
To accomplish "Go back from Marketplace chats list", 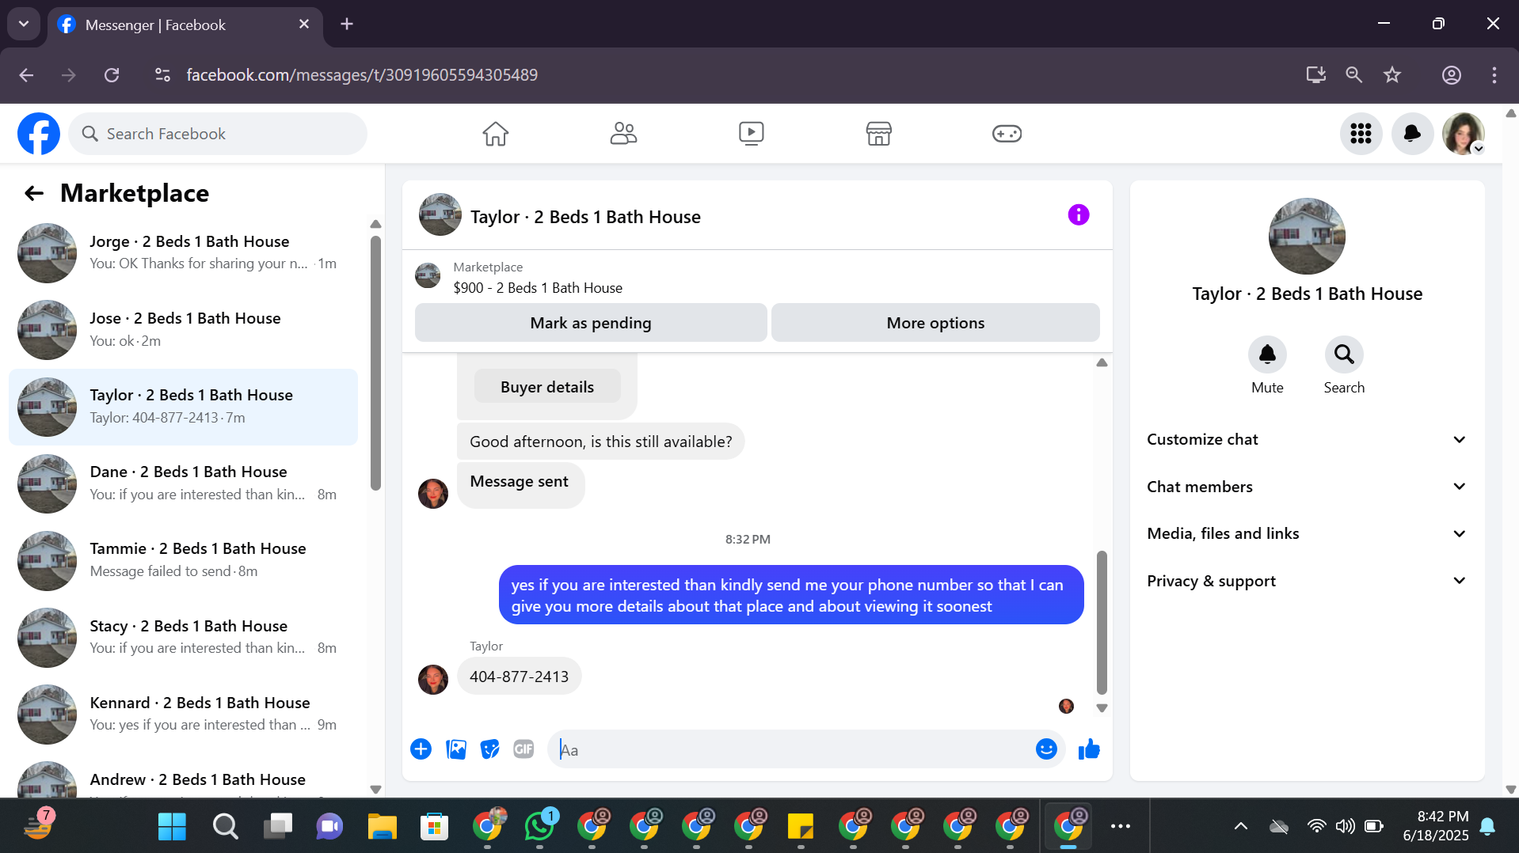I will [x=34, y=193].
